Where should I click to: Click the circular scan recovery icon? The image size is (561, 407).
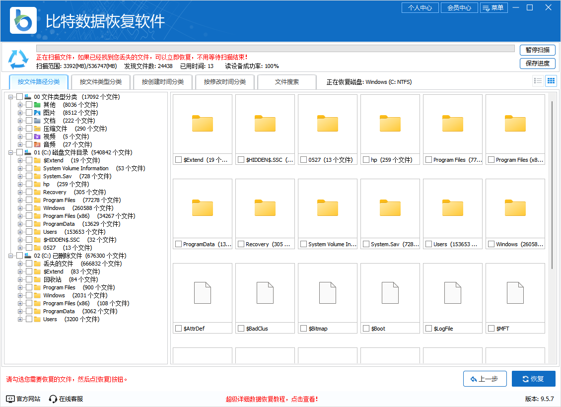[17, 59]
